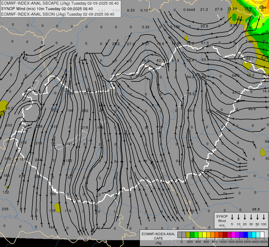The height and width of the screenshot is (247, 269).
Task: Click the SBCAPE title line in header box
Action: tap(60, 3)
